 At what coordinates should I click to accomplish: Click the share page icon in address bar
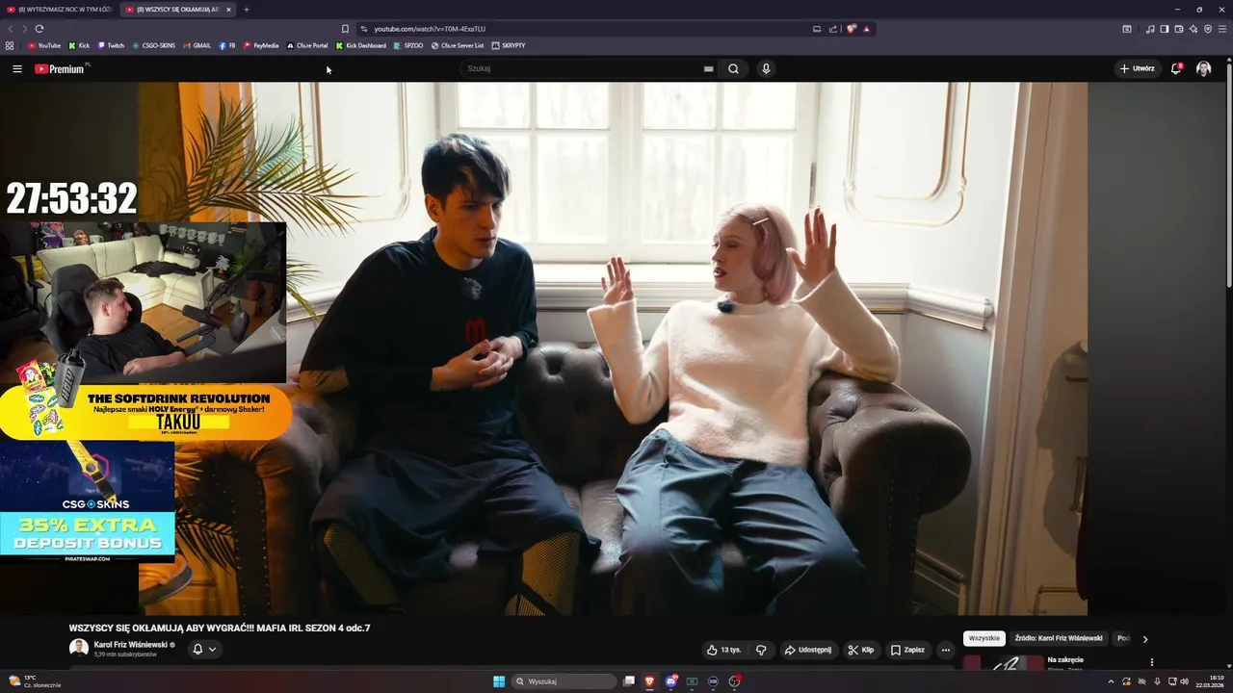(x=833, y=29)
